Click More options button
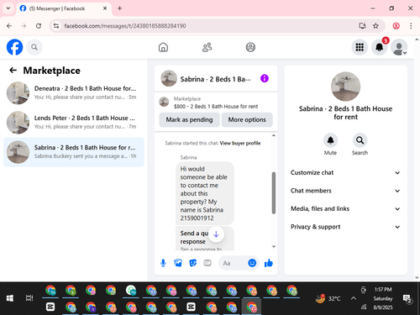This screenshot has height=315, width=420. click(x=247, y=119)
